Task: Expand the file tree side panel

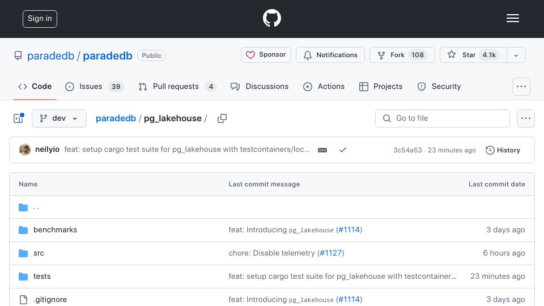Action: 18,118
